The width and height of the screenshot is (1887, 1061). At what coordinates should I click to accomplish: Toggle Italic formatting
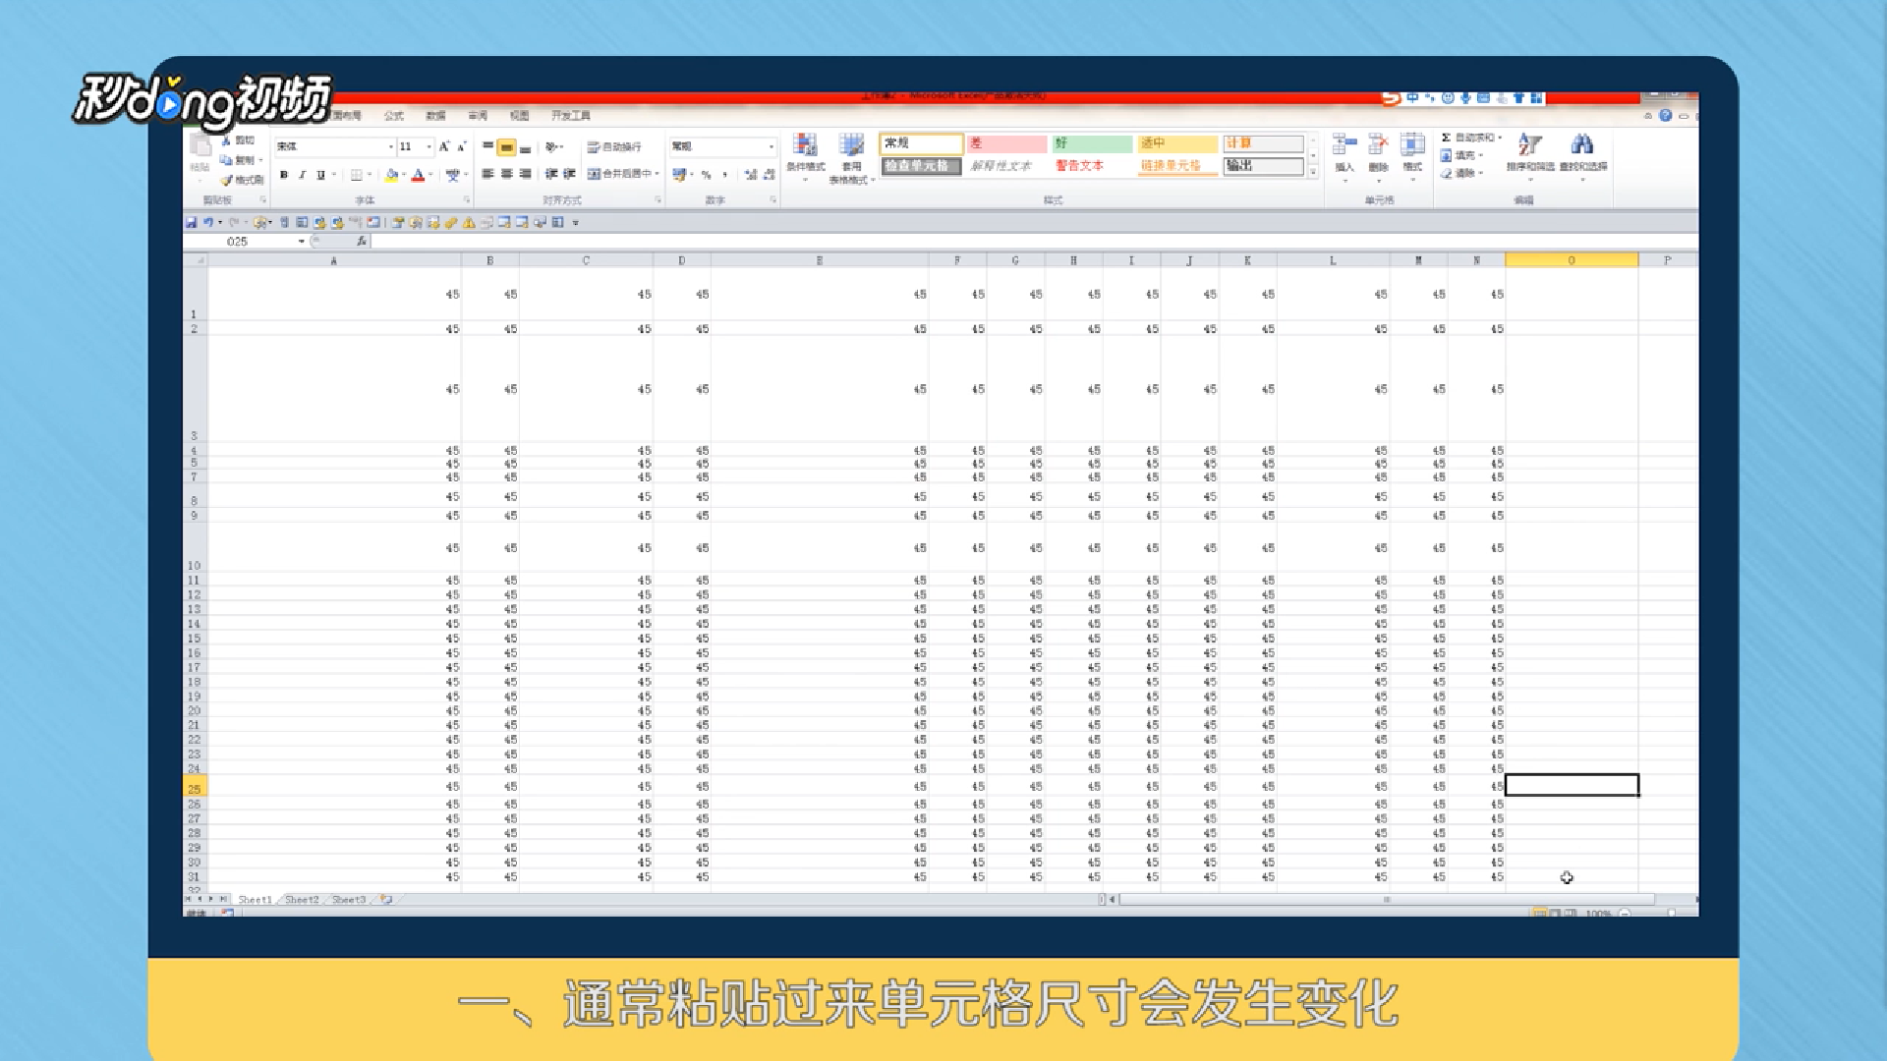tap(302, 175)
